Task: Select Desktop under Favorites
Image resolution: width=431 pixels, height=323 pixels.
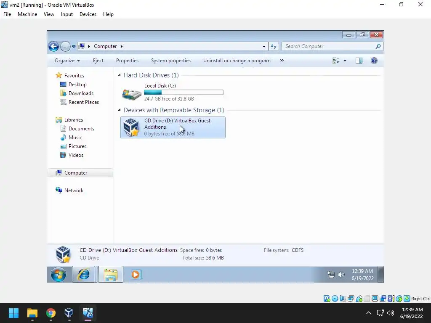Action: point(77,85)
